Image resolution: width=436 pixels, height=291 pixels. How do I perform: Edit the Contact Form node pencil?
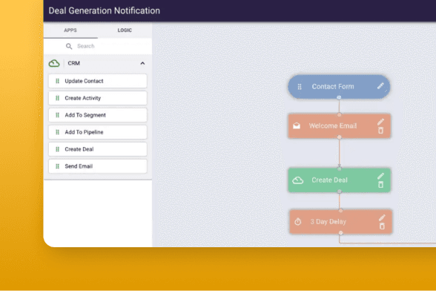coord(380,86)
